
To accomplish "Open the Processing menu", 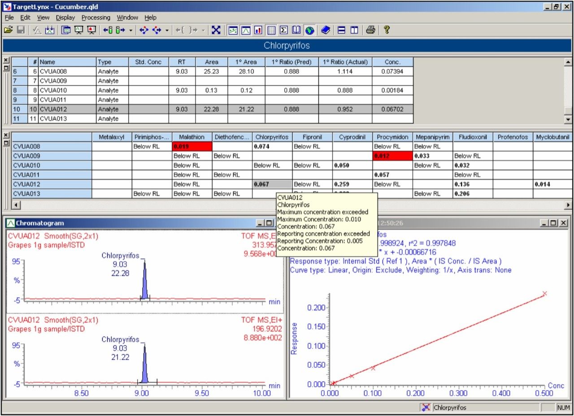I will [x=96, y=17].
